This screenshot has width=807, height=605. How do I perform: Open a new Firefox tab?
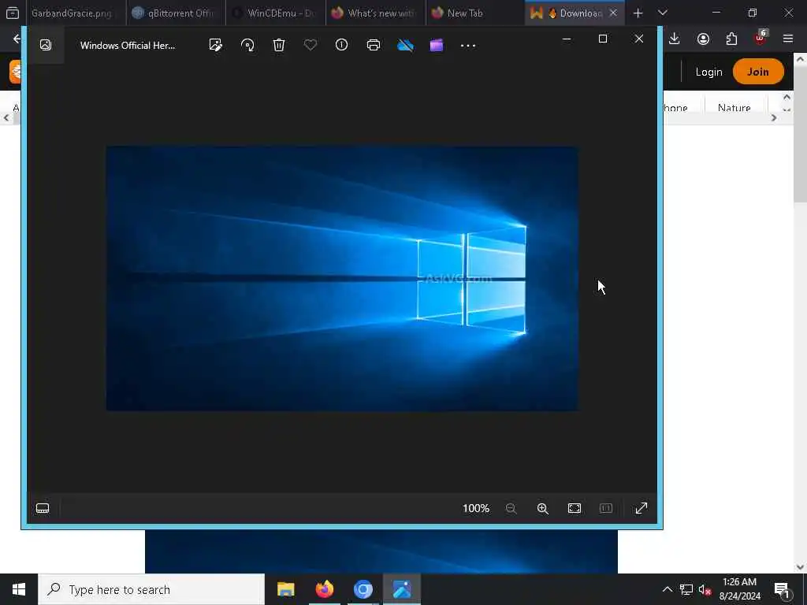(638, 13)
